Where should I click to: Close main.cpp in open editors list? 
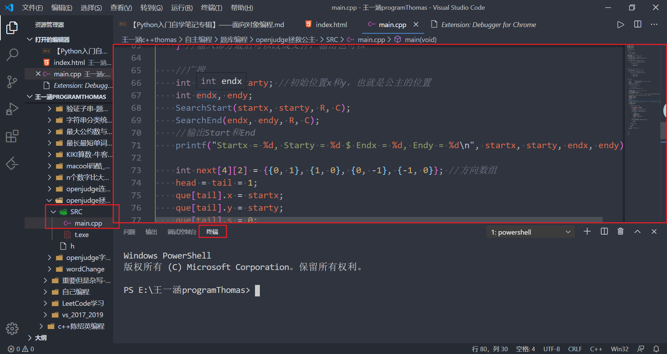(x=38, y=74)
